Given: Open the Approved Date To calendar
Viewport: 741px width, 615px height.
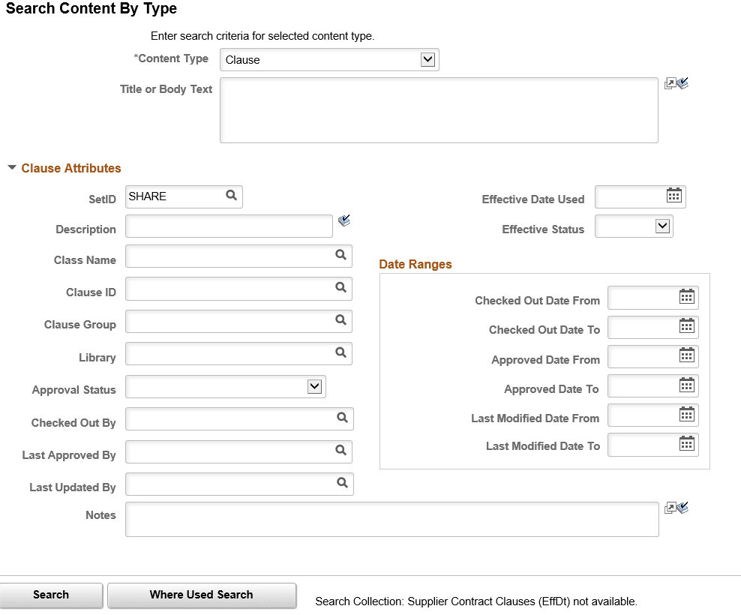Looking at the screenshot, I should (687, 385).
